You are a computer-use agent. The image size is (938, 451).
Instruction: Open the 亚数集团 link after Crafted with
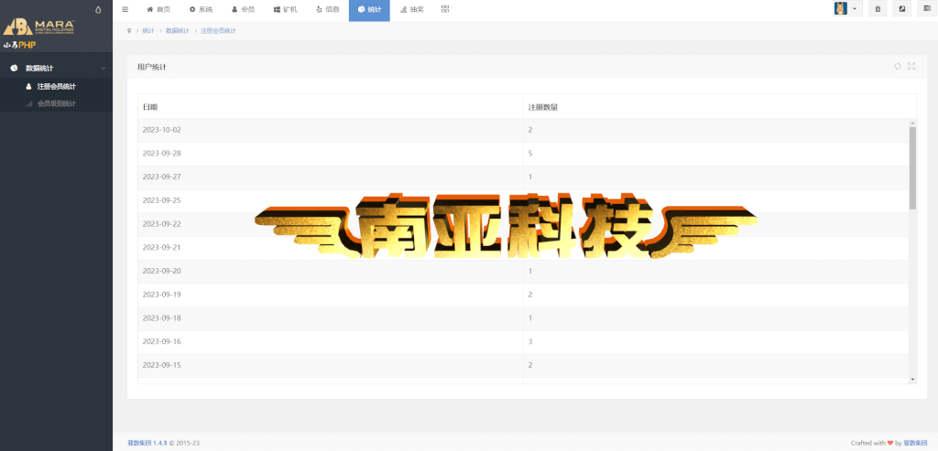pos(915,444)
